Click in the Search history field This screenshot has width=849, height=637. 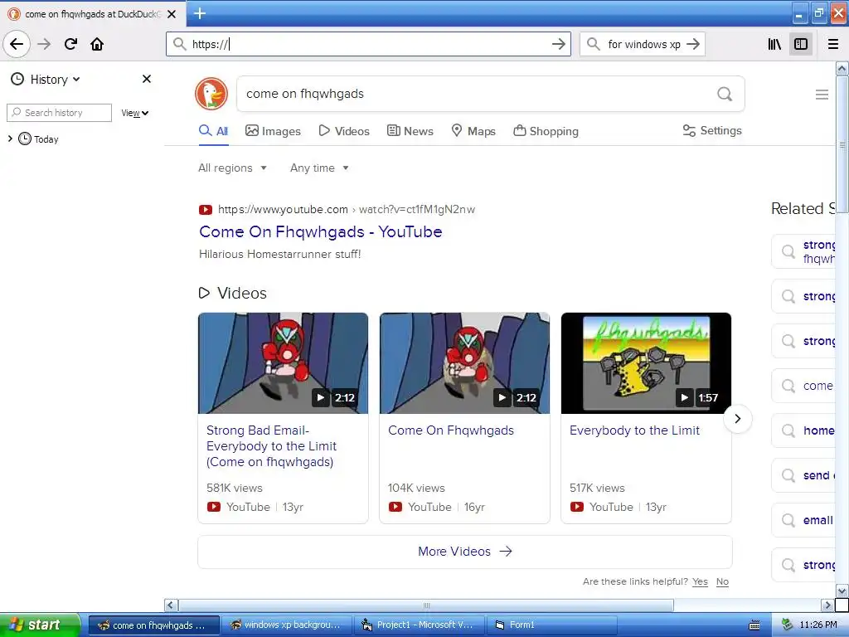59,113
